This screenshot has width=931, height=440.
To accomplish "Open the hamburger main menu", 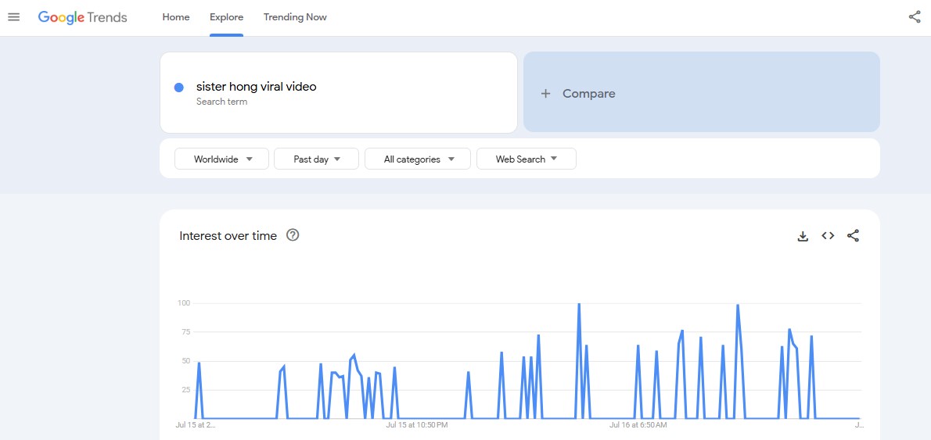I will (x=13, y=17).
